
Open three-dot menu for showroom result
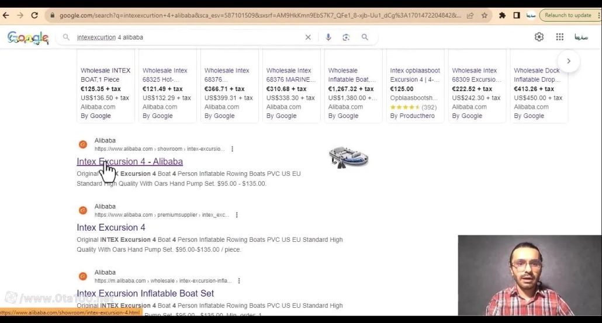[232, 149]
